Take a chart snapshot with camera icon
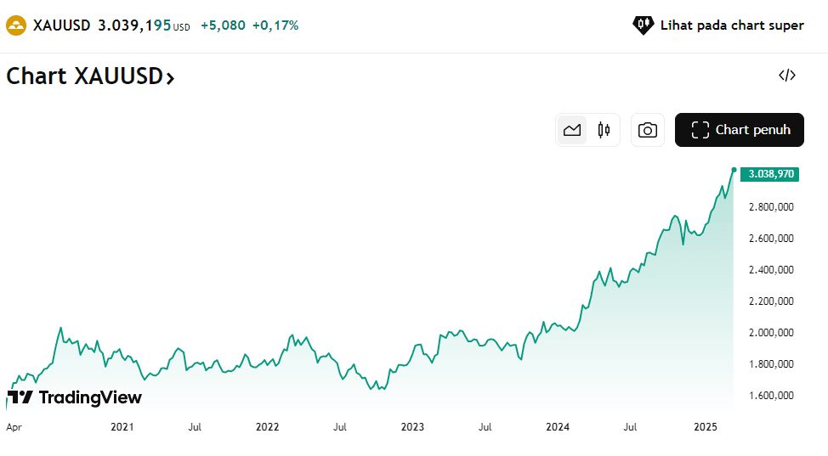 point(648,130)
